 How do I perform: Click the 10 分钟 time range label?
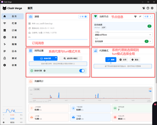[x=37, y=89]
